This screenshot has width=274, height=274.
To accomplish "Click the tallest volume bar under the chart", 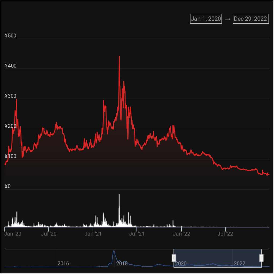I will pos(119,211).
